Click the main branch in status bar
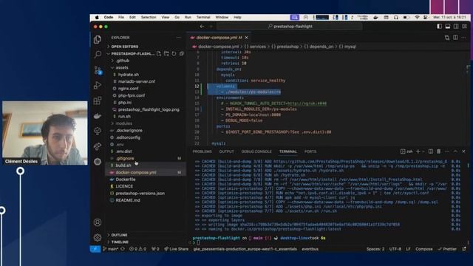473x266 pixels. pyautogui.click(x=110, y=249)
